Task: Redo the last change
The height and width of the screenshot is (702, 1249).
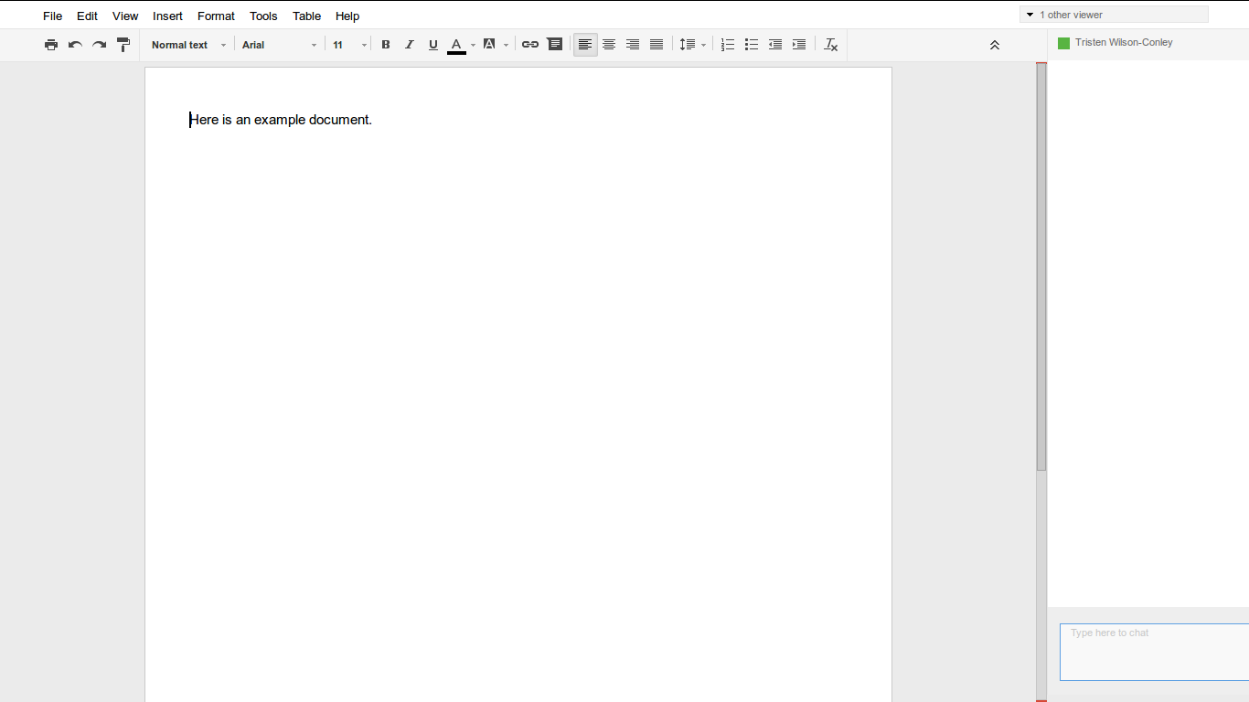Action: coord(99,44)
